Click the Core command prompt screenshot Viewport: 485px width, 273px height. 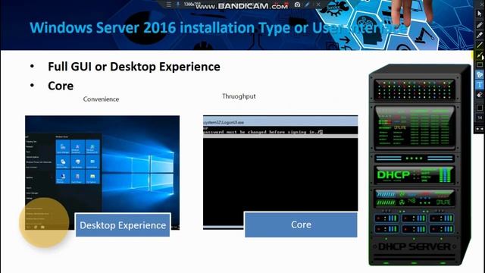tap(280, 172)
